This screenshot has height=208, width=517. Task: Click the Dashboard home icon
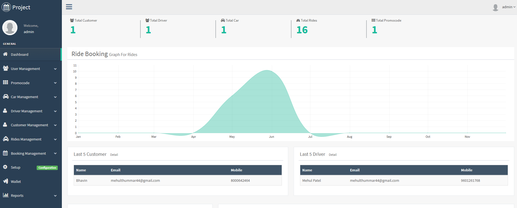pos(5,54)
